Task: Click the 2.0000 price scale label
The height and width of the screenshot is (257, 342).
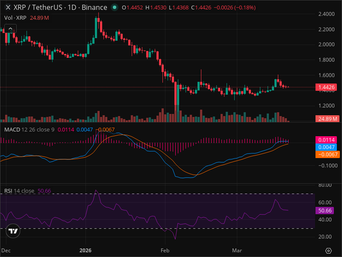Action: [x=326, y=45]
